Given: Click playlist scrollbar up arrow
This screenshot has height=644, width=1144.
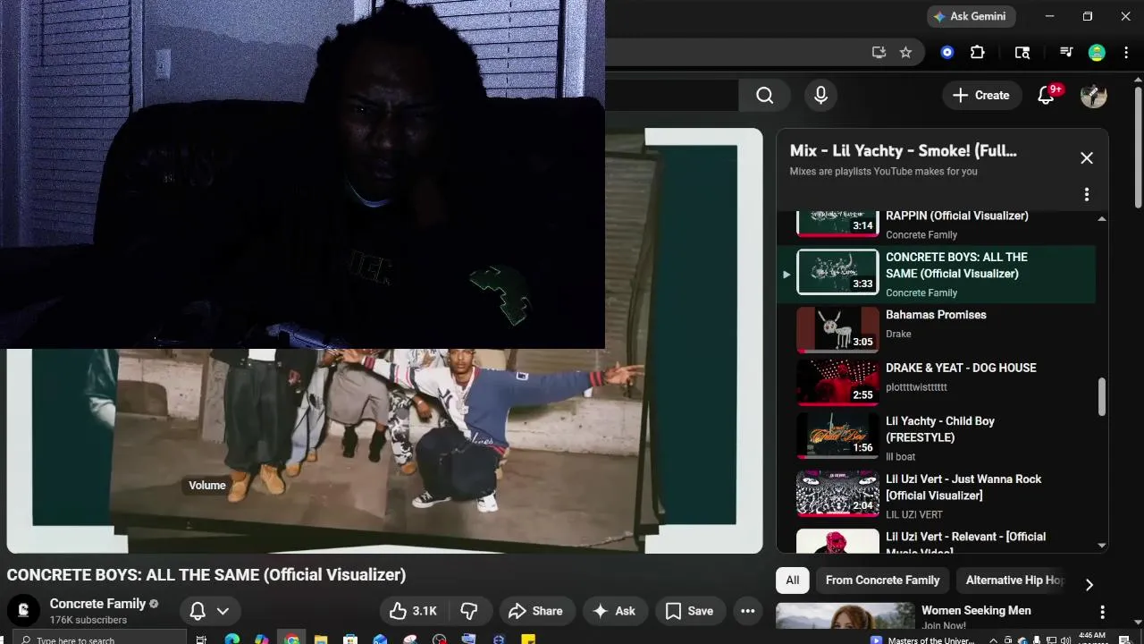Looking at the screenshot, I should click(1101, 218).
